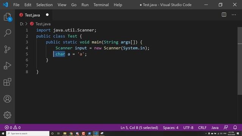Open the View menu

[x=62, y=5]
